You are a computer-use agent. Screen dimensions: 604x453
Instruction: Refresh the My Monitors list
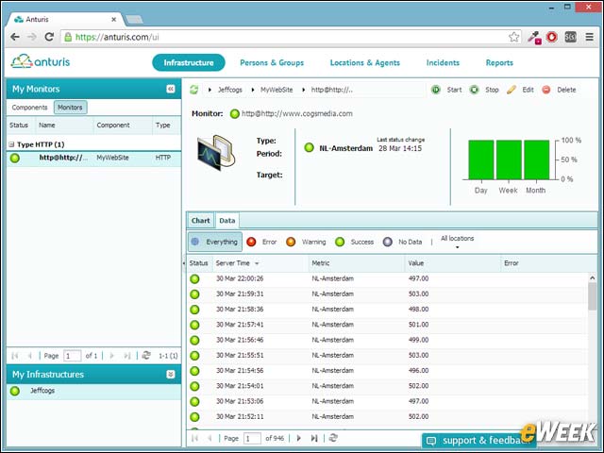[x=146, y=355]
